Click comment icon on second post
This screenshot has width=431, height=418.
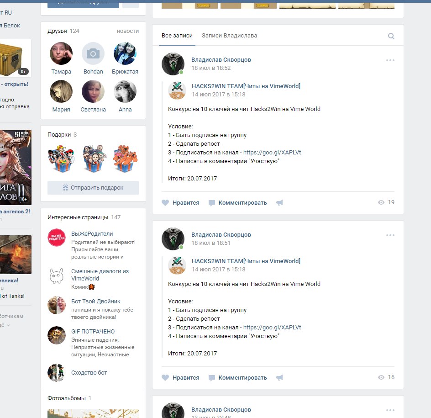(212, 377)
